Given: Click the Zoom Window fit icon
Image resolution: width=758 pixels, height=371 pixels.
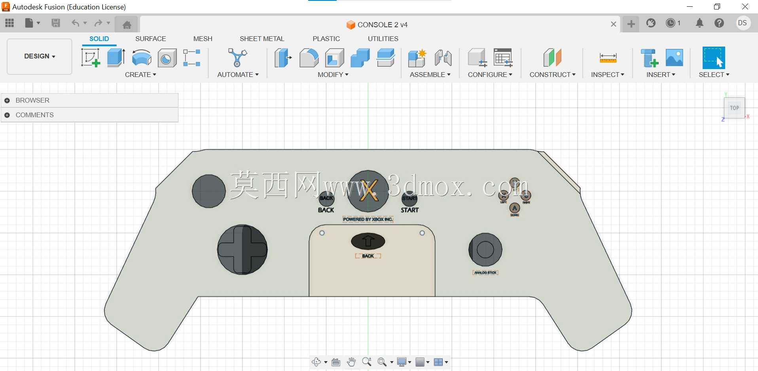Looking at the screenshot, I should (382, 362).
